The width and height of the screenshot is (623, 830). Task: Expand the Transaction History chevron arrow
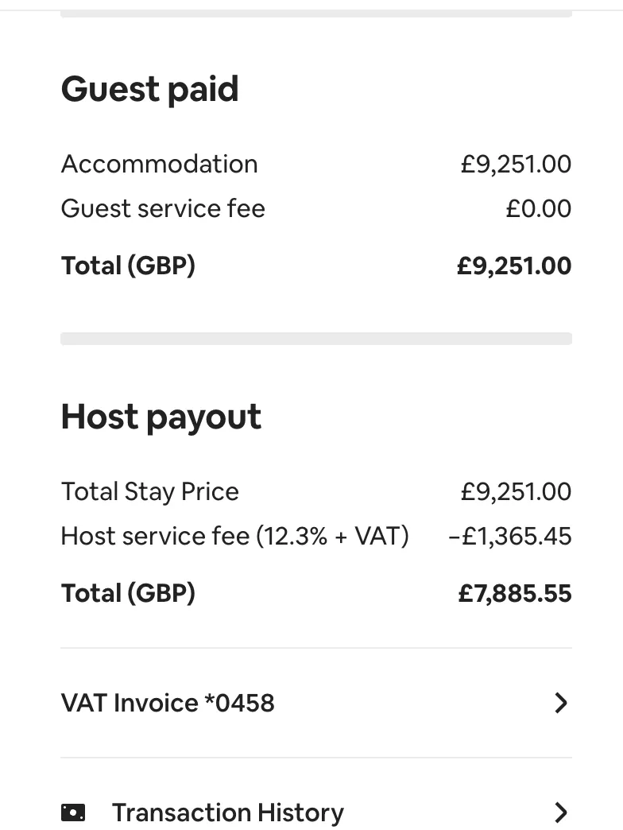(x=560, y=812)
